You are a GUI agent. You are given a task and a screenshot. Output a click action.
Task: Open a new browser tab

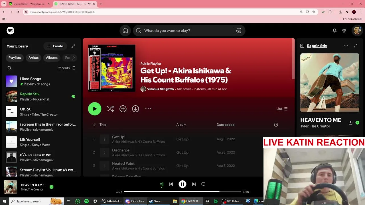point(101,4)
